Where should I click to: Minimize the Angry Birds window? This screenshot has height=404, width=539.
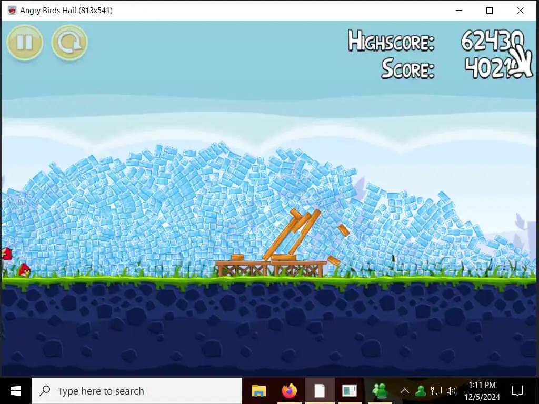point(459,11)
